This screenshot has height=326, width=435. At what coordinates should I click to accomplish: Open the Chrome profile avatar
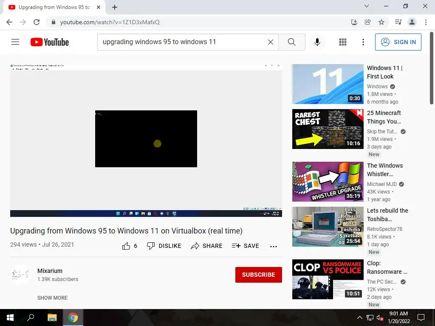[x=412, y=22]
